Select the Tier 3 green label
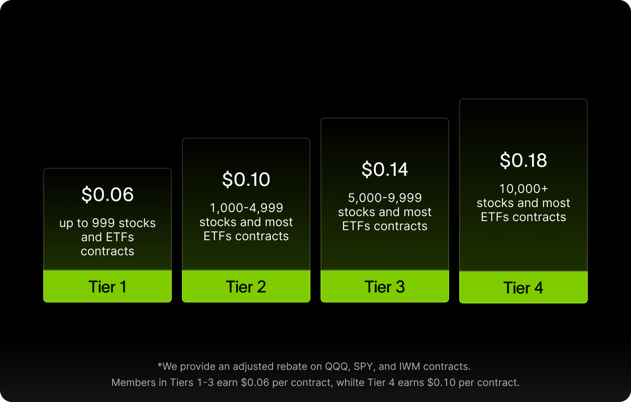Viewport: 631px width, 402px height. (385, 286)
